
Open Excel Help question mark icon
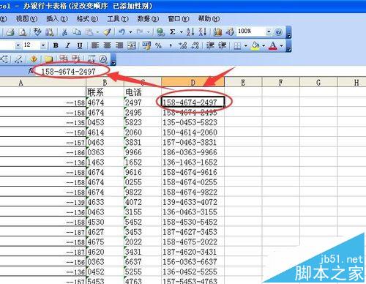(x=278, y=32)
